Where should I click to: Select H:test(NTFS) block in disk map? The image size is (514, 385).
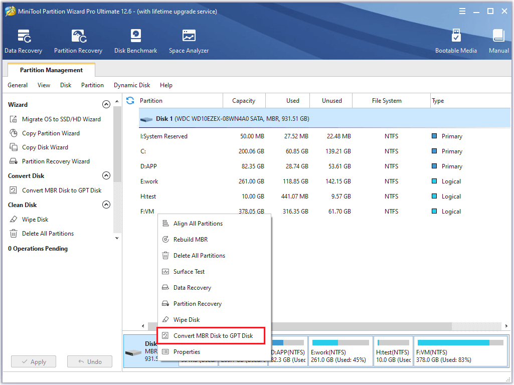(x=393, y=351)
